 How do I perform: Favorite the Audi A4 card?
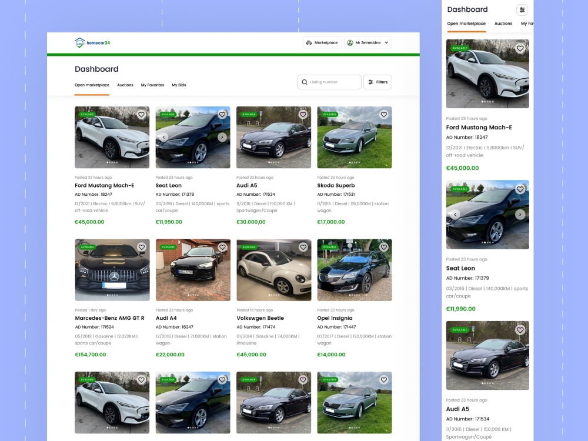click(222, 247)
